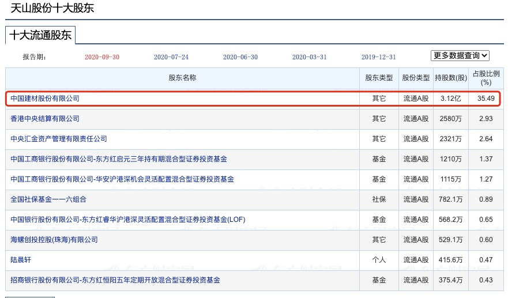
Task: Select report period 2020-06-30
Action: [x=240, y=57]
